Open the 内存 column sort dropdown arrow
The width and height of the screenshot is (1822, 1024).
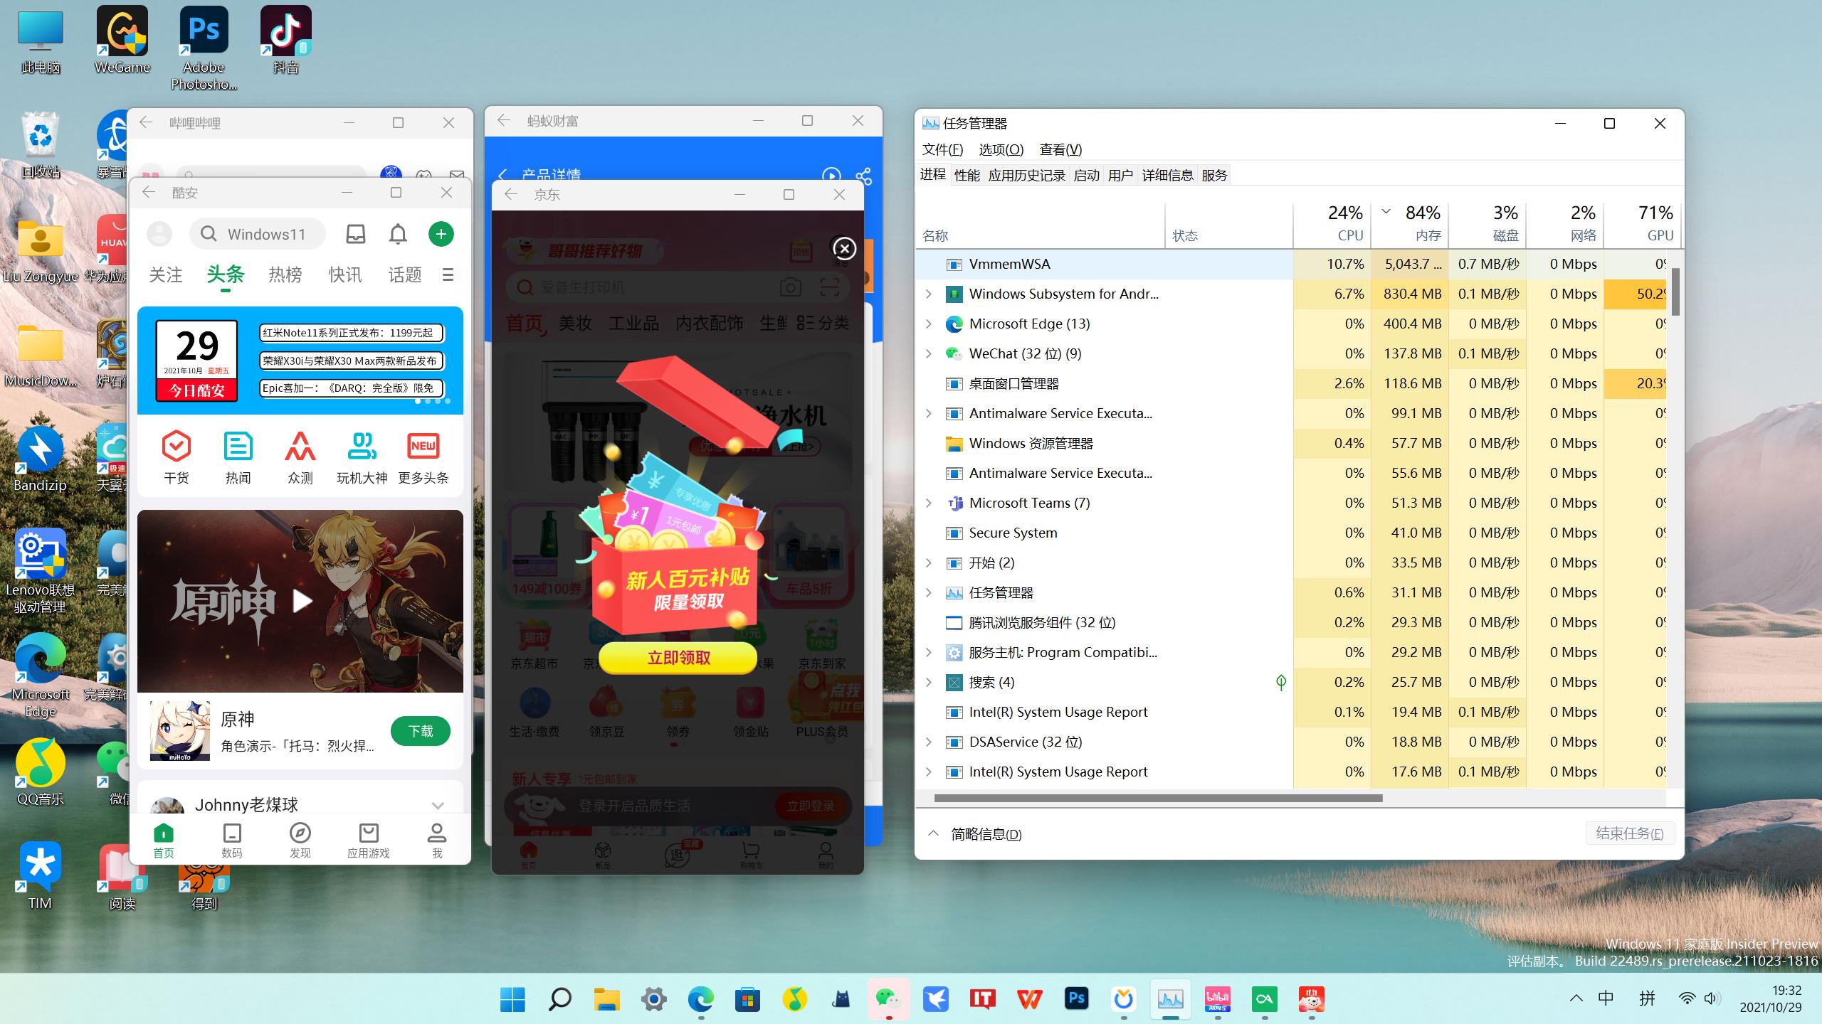1386,211
